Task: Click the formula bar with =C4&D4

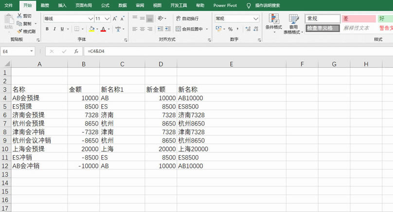Action: coord(238,51)
